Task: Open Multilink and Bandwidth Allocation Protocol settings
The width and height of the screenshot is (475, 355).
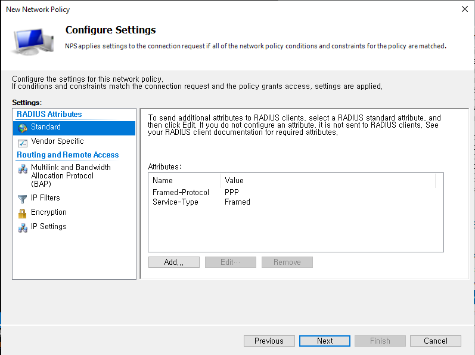Action: (x=74, y=175)
